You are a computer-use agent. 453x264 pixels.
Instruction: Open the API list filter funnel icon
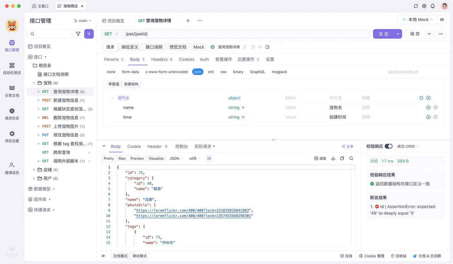[79, 34]
